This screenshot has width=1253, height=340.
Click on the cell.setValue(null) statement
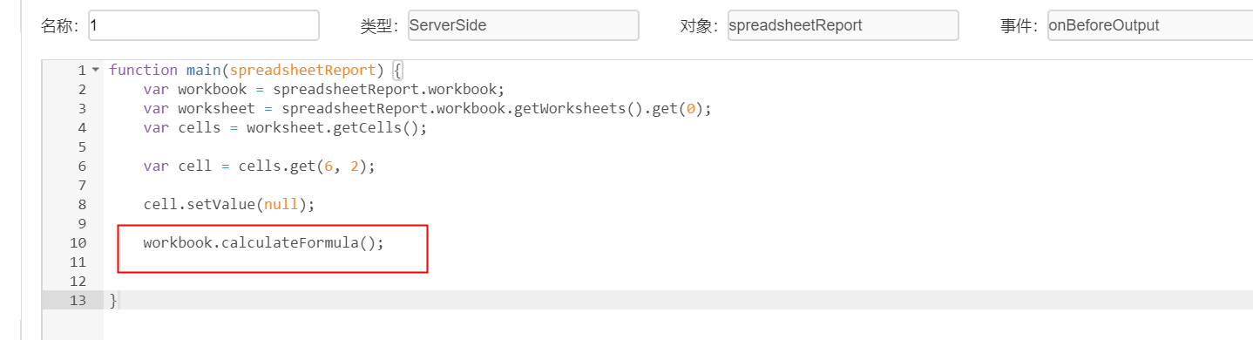228,204
